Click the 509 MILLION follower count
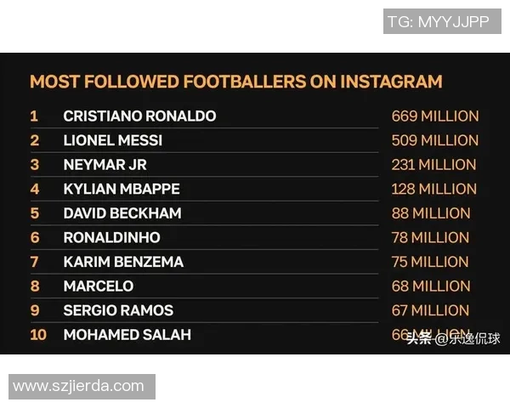Viewport: 510px width, 408px height. tap(434, 140)
